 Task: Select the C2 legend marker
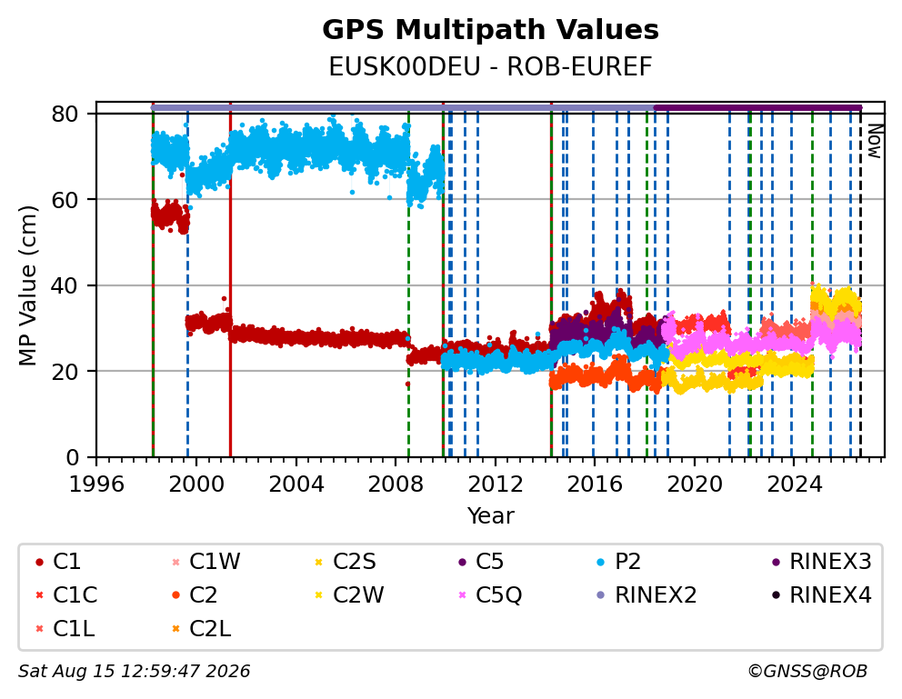coord(176,595)
